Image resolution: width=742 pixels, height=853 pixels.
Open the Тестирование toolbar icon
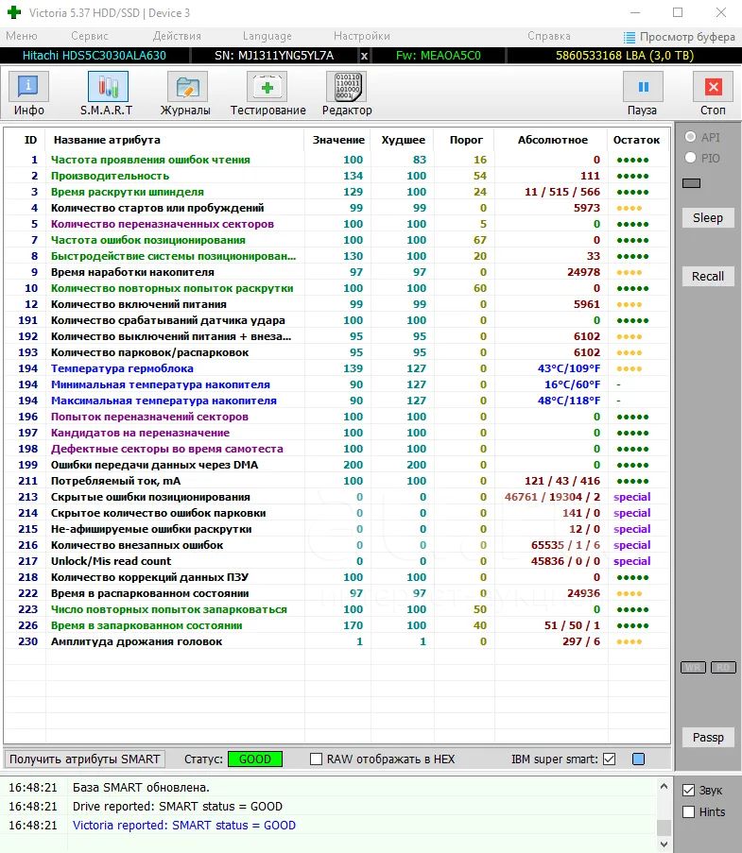coord(267,87)
